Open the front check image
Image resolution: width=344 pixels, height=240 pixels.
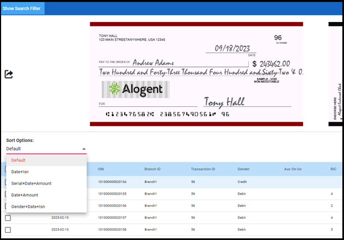point(196,74)
